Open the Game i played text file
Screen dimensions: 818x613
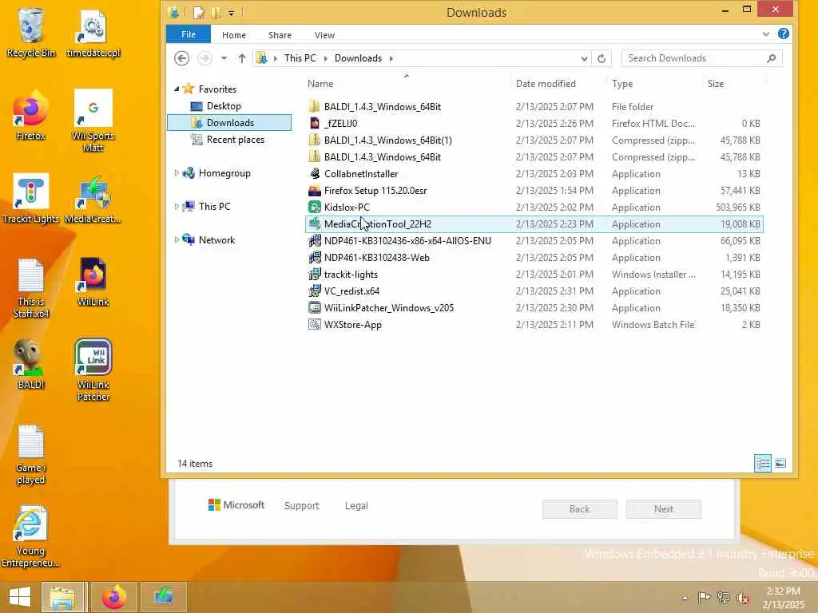click(x=30, y=454)
